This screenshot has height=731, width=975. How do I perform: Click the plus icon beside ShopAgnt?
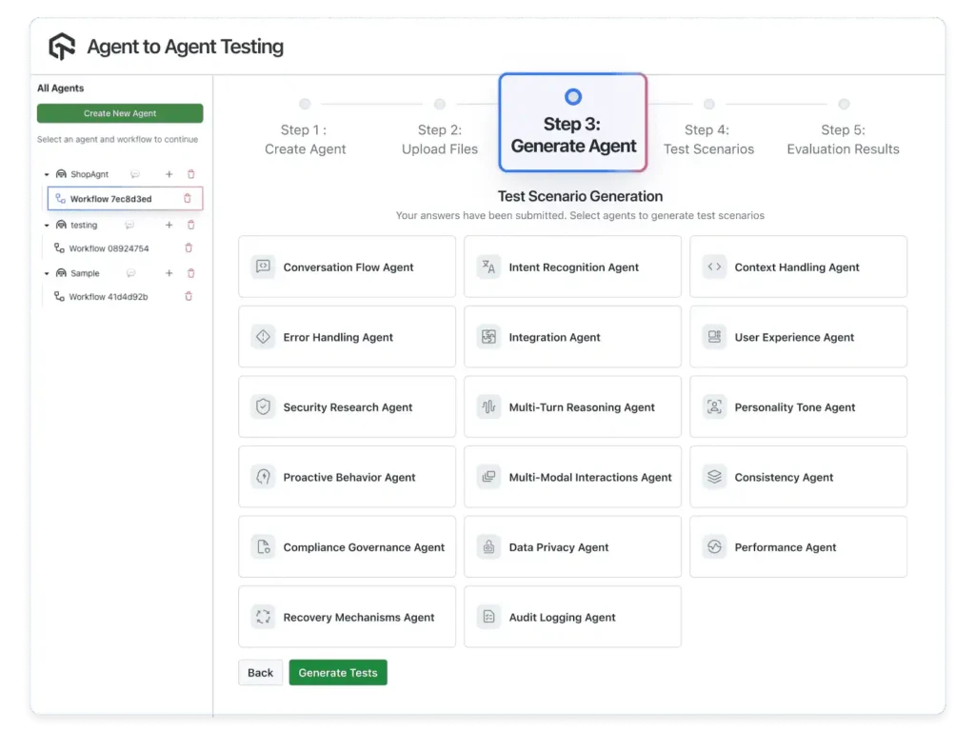(169, 174)
